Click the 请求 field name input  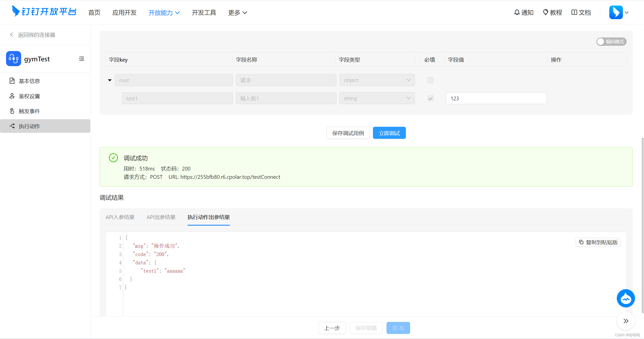coord(286,80)
